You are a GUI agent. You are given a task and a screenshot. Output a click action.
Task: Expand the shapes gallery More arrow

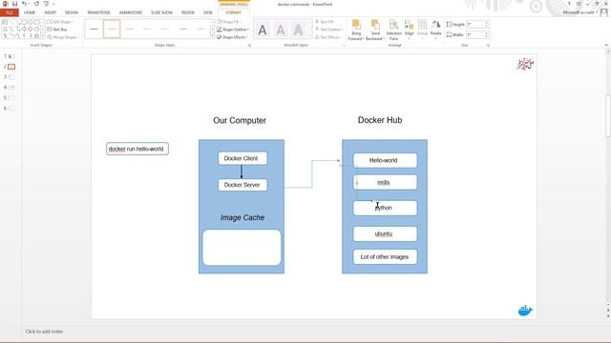[x=43, y=36]
